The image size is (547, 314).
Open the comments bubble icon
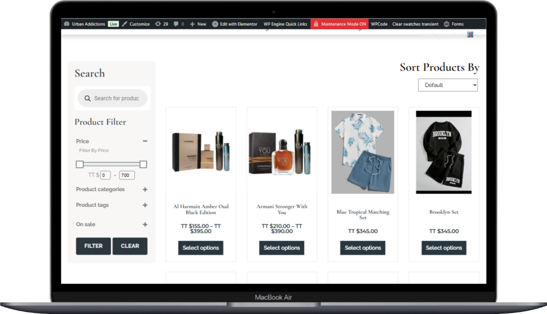click(176, 24)
